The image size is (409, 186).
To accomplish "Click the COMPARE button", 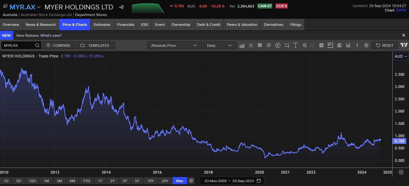I will coord(58,45).
